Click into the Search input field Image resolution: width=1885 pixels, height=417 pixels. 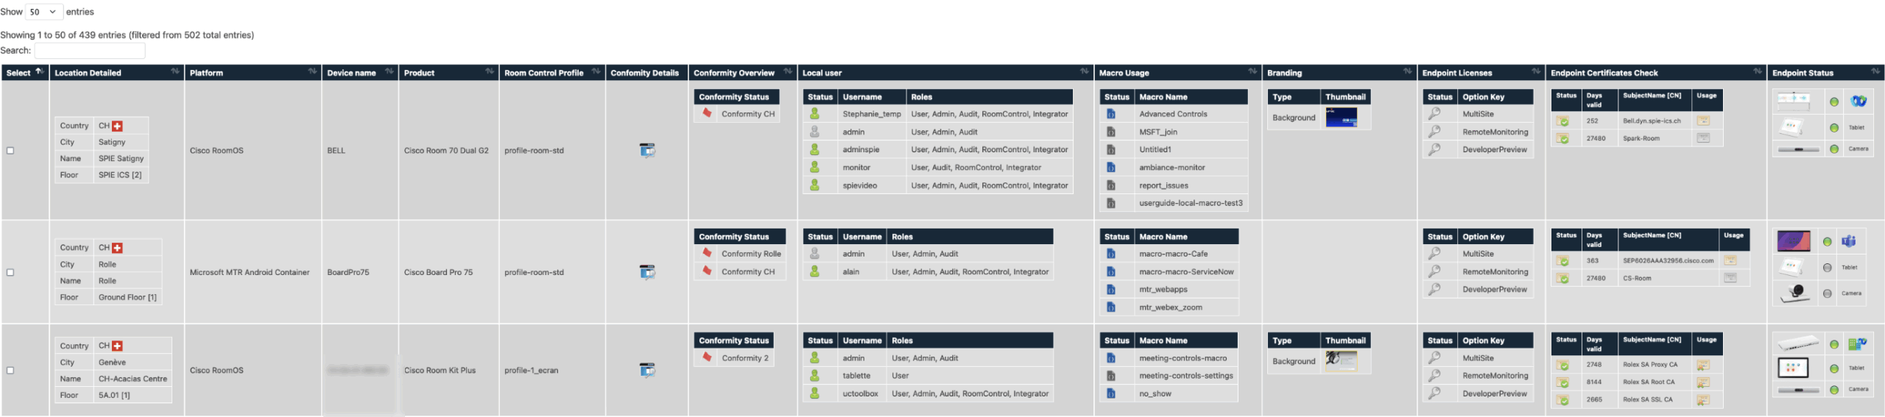coord(90,51)
